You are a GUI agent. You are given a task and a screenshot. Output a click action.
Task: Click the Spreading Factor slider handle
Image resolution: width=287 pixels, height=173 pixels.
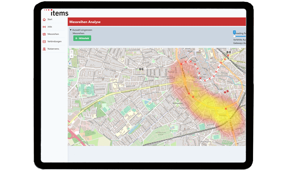(234, 36)
